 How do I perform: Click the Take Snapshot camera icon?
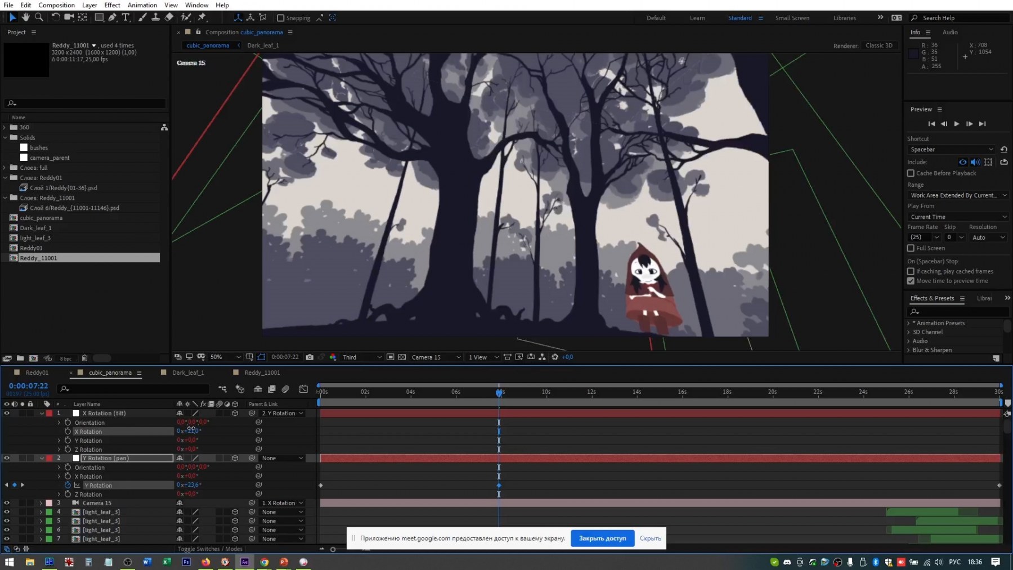click(310, 357)
